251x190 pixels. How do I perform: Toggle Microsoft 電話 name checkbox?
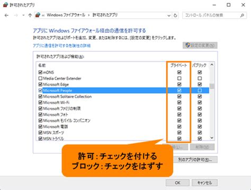[x=40, y=127]
